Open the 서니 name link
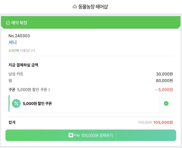 point(13,42)
